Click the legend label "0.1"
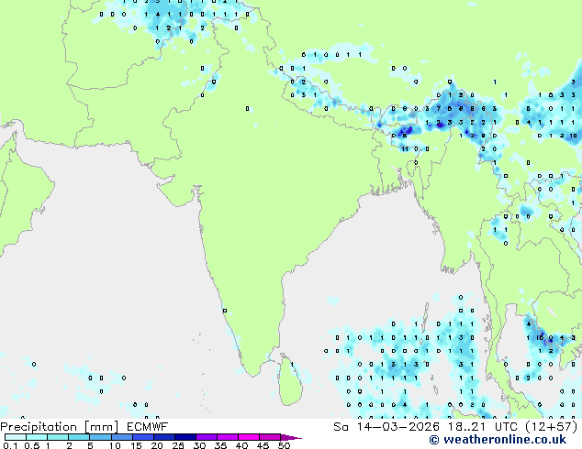Screen dimensions: 582x449 10,445
